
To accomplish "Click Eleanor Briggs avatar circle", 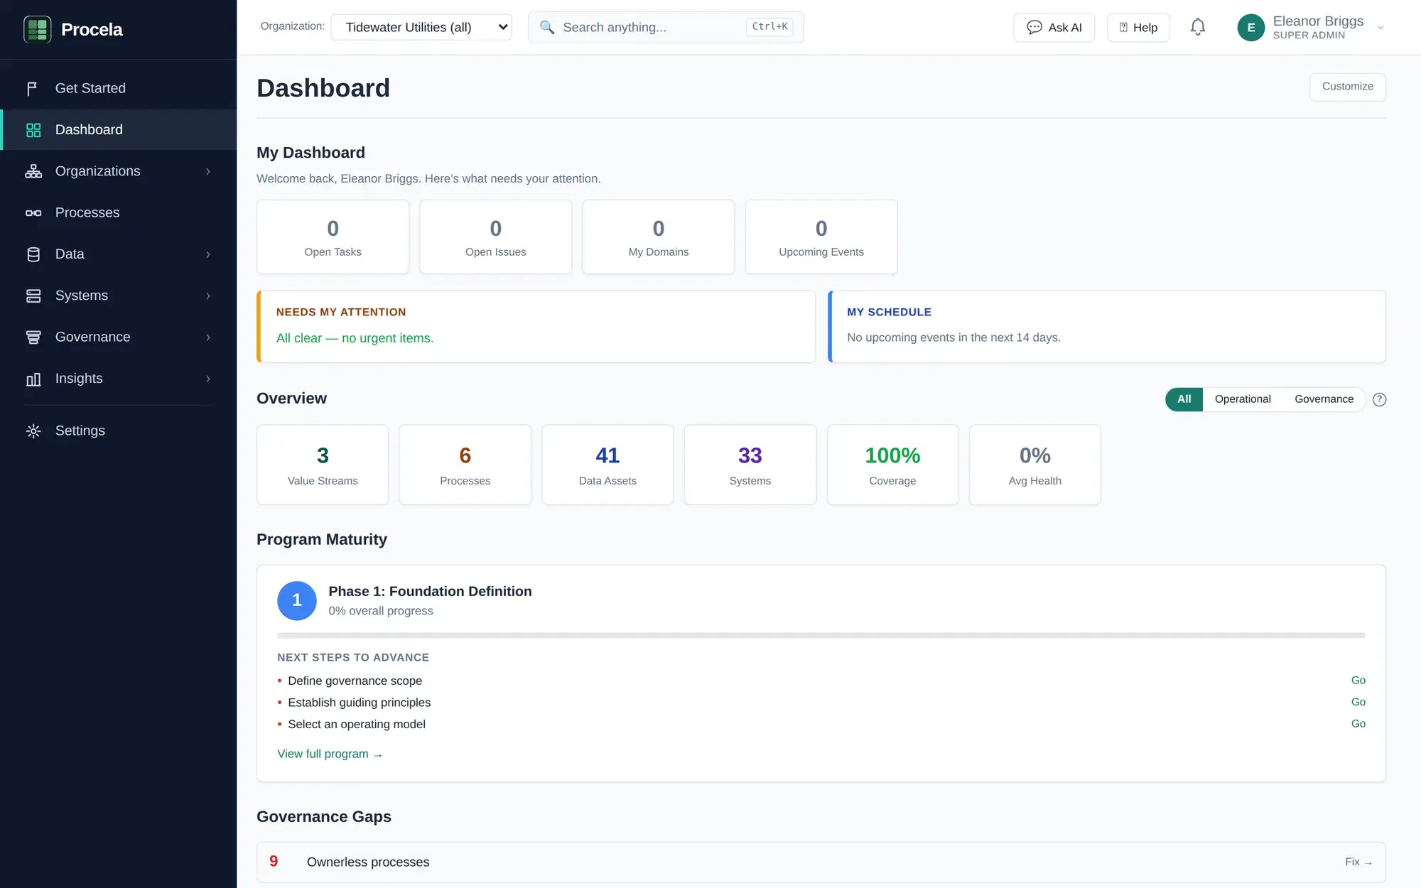I will [1250, 27].
